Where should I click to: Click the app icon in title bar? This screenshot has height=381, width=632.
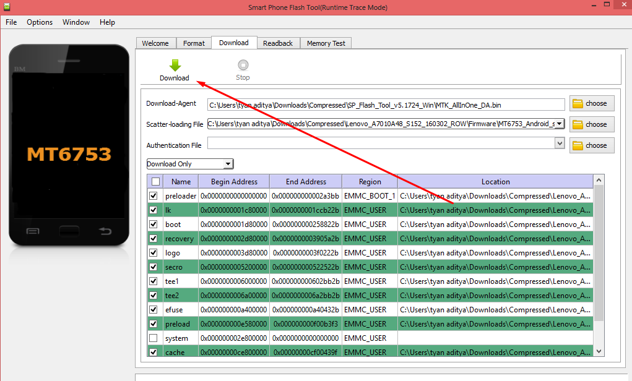pos(7,7)
